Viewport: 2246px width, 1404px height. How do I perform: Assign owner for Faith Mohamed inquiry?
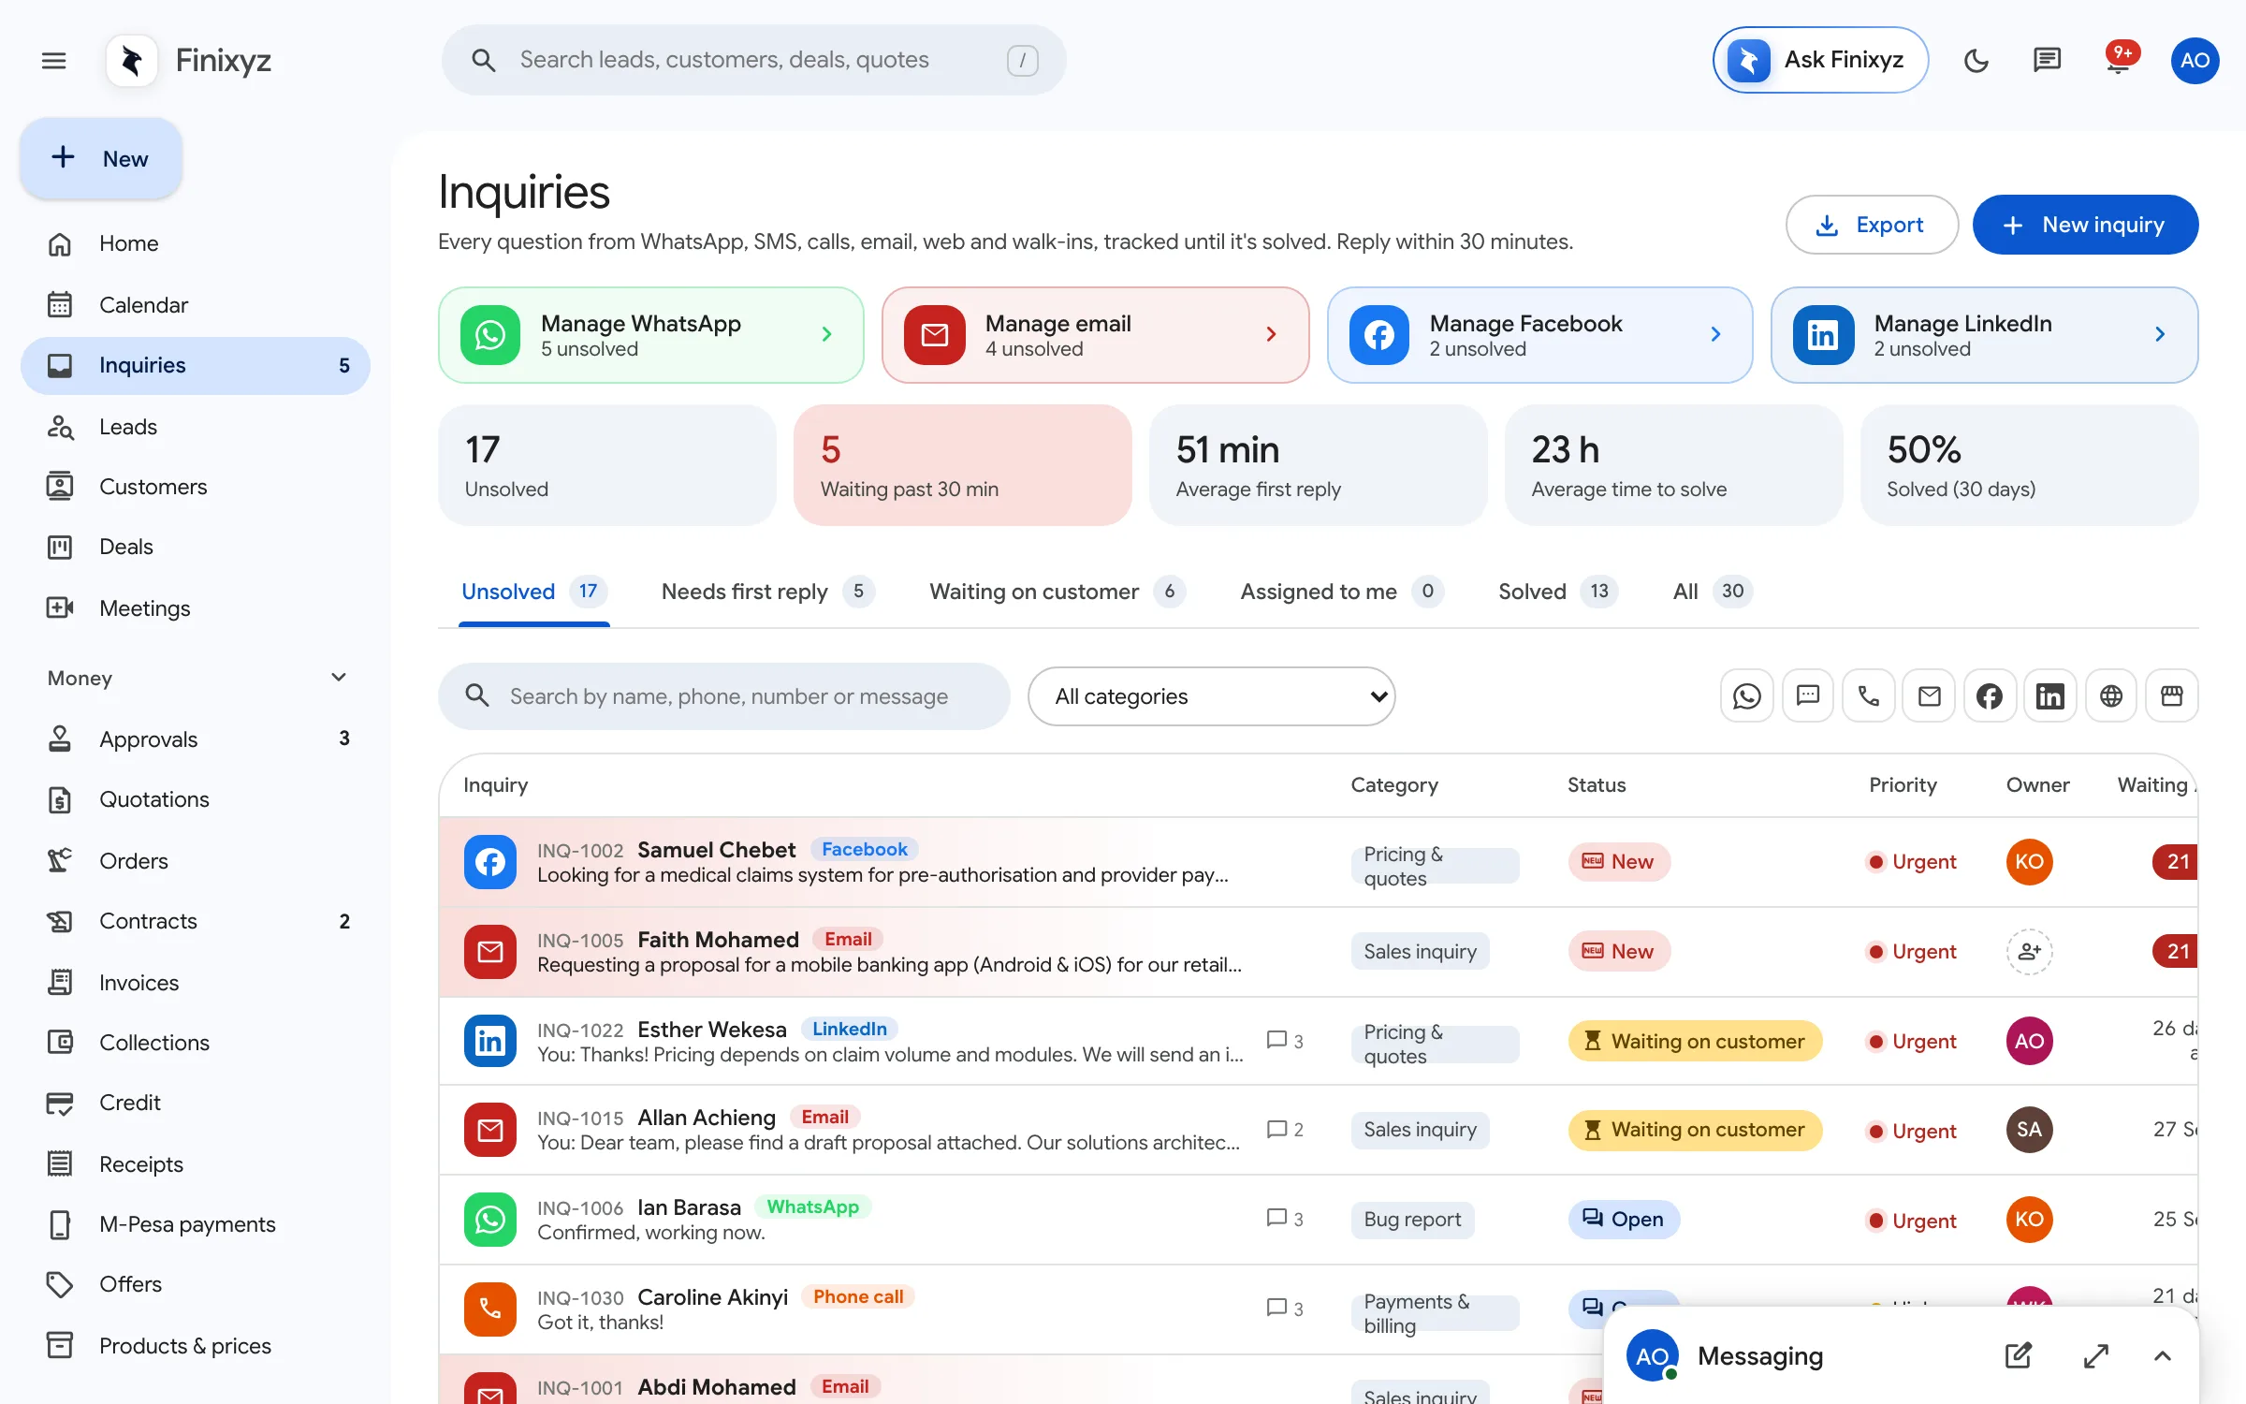2029,951
